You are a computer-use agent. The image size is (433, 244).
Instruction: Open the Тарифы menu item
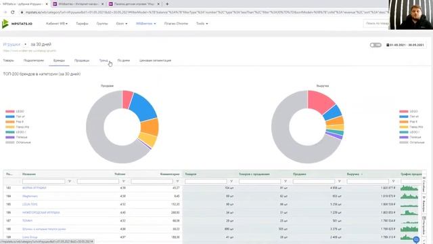[82, 24]
